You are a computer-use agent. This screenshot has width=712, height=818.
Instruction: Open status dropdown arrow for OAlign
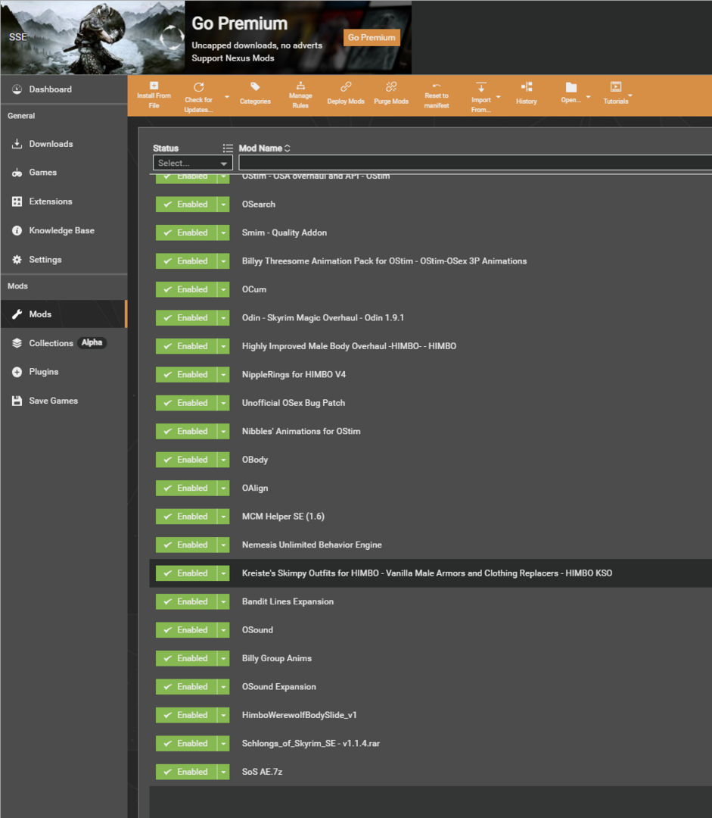point(223,489)
